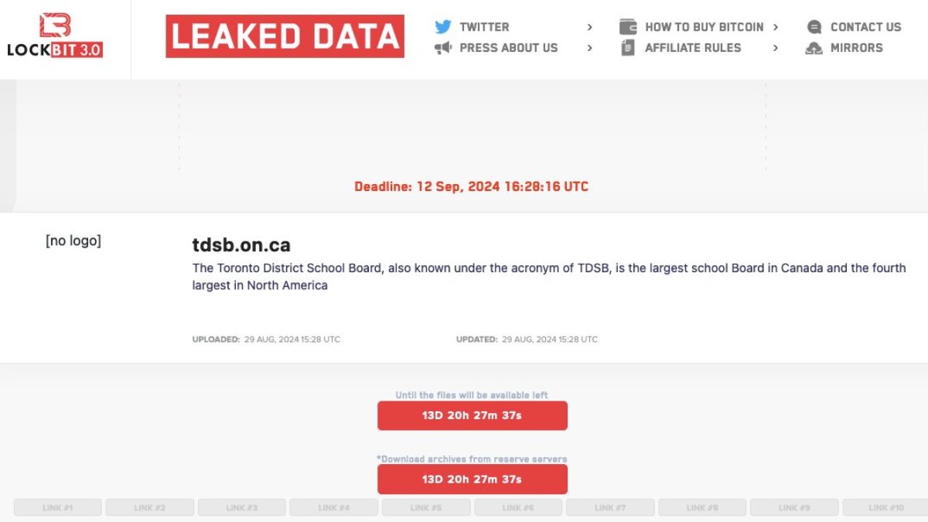
Task: Click the disabled LINK #5 button
Action: 426,508
